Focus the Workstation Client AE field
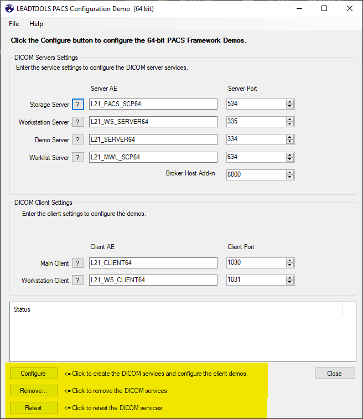Viewport: 363px width, 419px height. click(153, 280)
